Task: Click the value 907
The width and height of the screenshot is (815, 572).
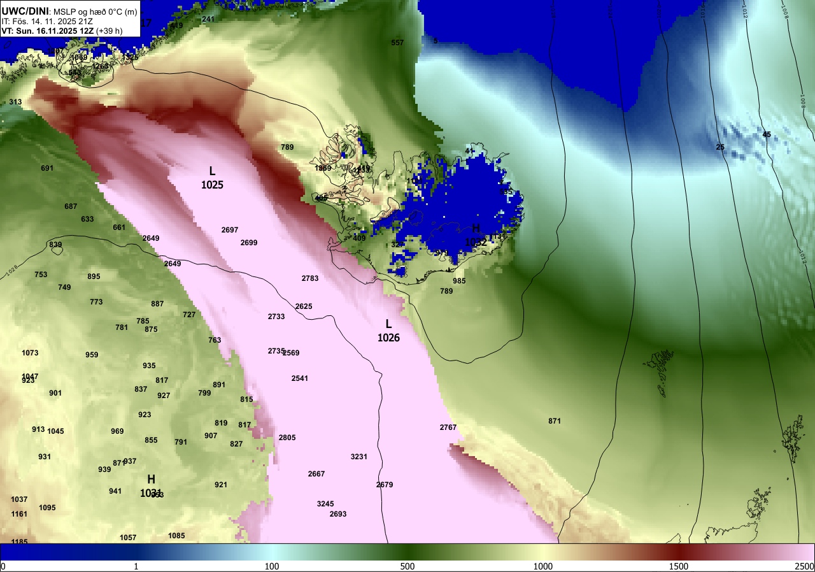Action: pos(211,436)
